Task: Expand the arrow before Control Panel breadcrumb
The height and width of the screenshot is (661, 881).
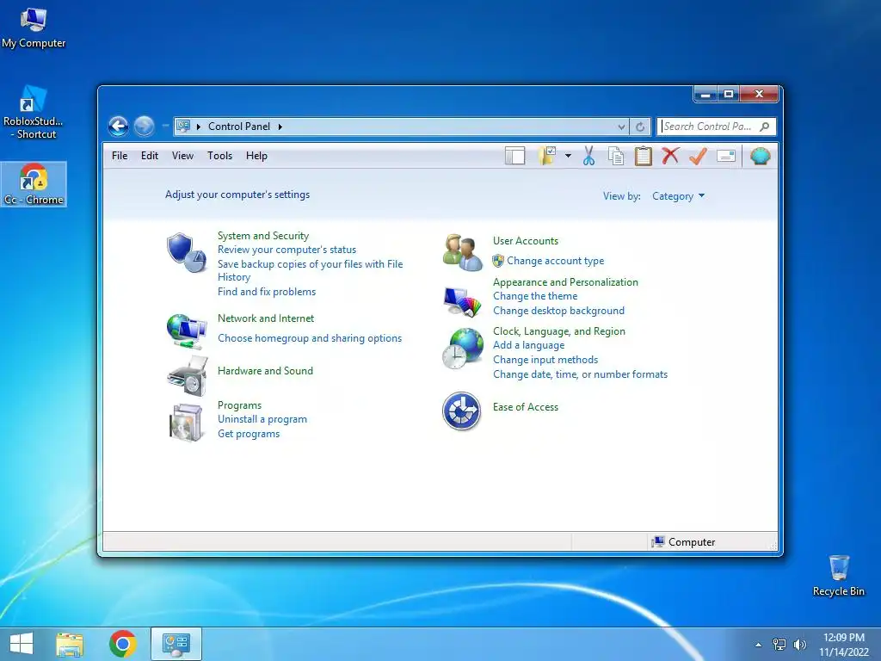Action: click(199, 127)
